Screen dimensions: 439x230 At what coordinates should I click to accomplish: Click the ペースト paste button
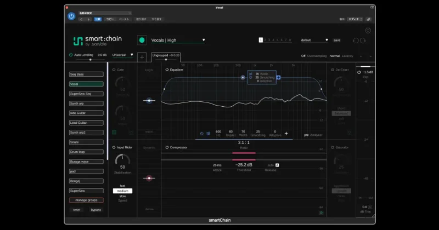124,19
